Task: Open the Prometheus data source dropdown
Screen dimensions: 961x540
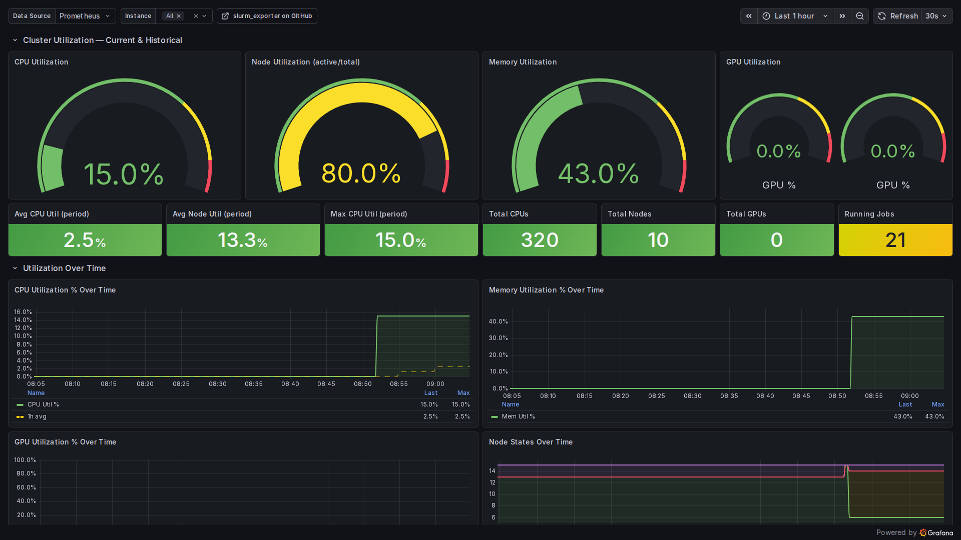Action: tap(85, 16)
